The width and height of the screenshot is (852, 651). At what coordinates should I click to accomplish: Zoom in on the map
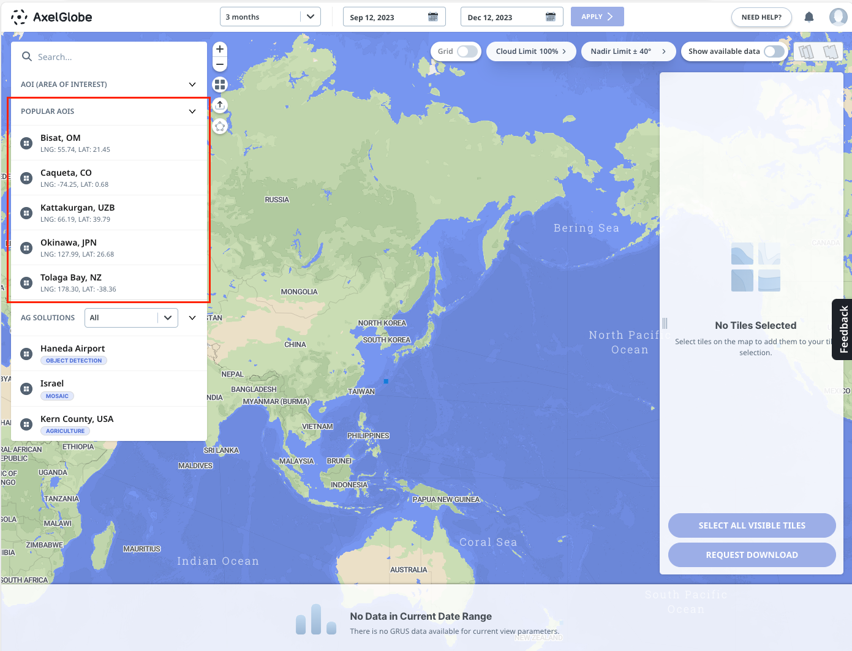point(220,49)
